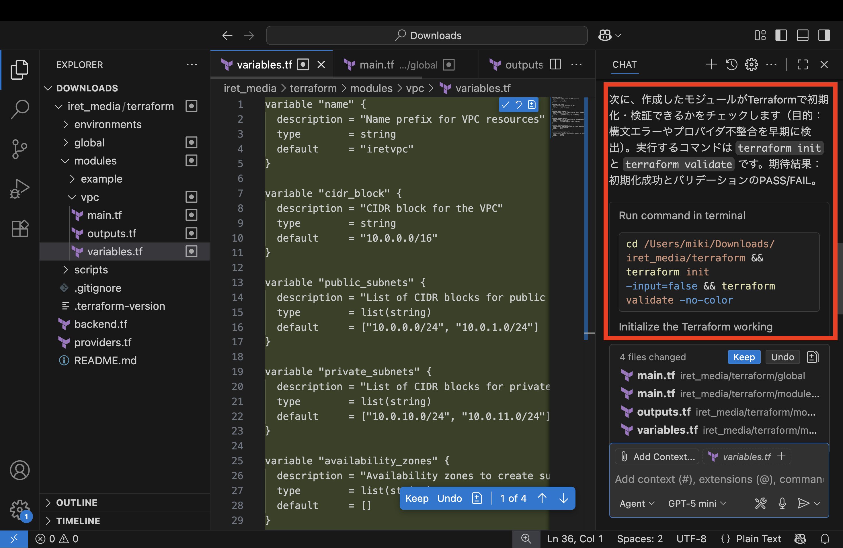Click Keep in files changed panel
The width and height of the screenshot is (843, 548).
point(744,357)
